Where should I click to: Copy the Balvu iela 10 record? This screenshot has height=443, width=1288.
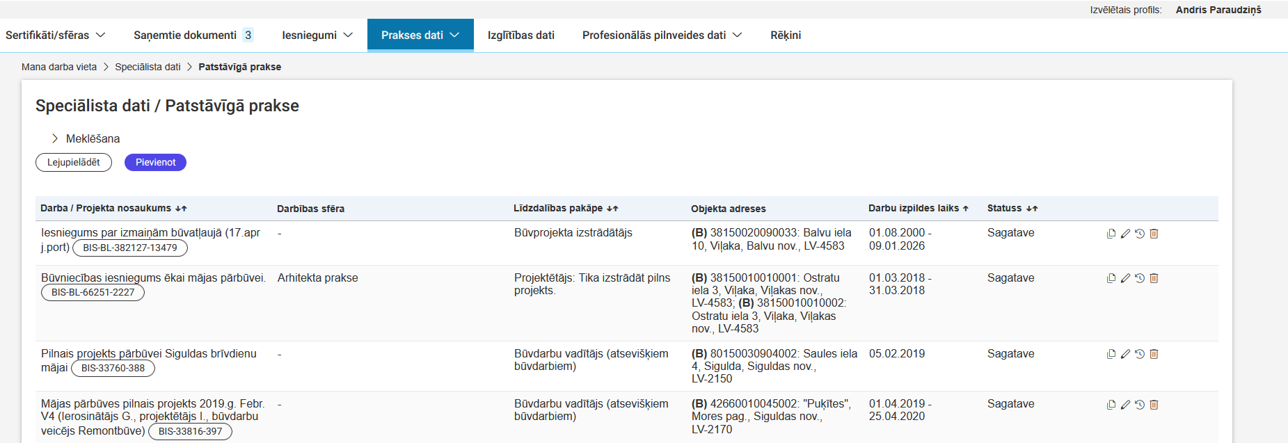click(1111, 234)
